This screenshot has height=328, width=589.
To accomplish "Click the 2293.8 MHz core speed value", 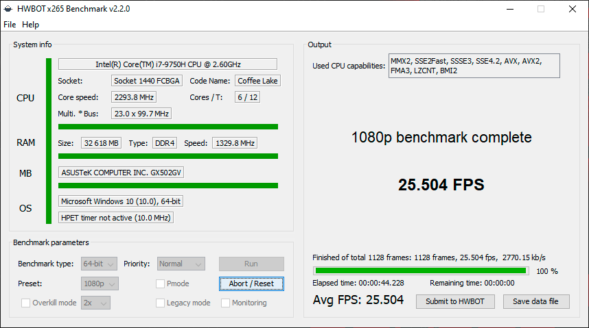I will (x=134, y=97).
